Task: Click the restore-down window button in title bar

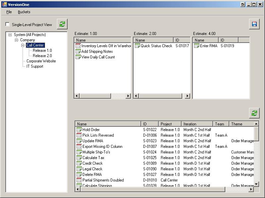Action: point(242,5)
